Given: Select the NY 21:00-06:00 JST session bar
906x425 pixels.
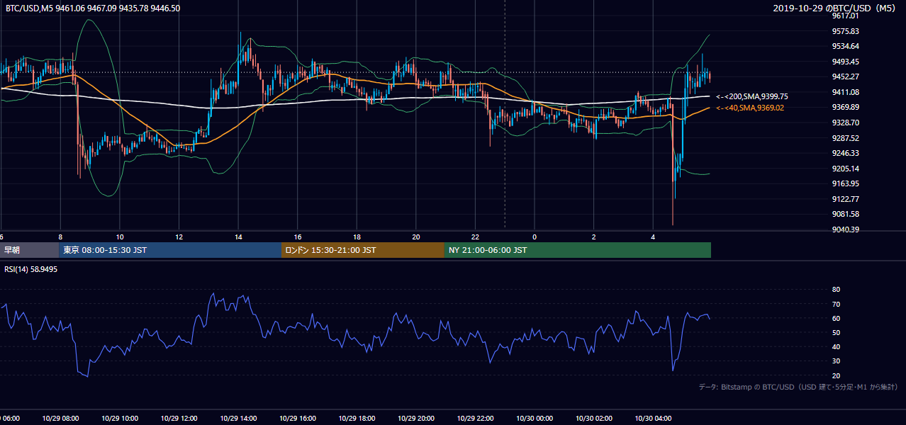Looking at the screenshot, I should [x=578, y=250].
